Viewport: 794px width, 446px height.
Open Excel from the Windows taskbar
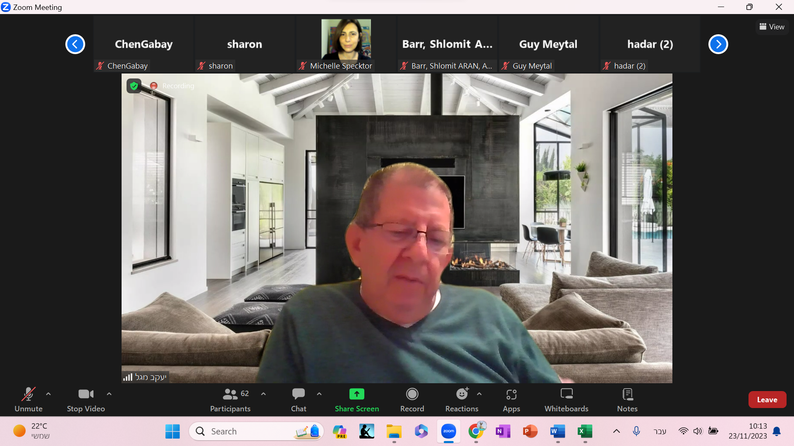tap(585, 432)
